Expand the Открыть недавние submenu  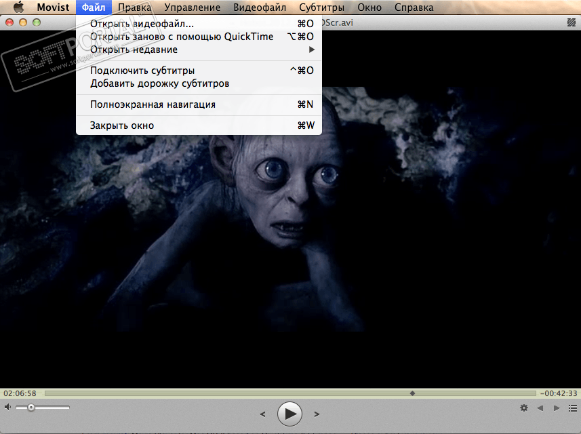199,50
